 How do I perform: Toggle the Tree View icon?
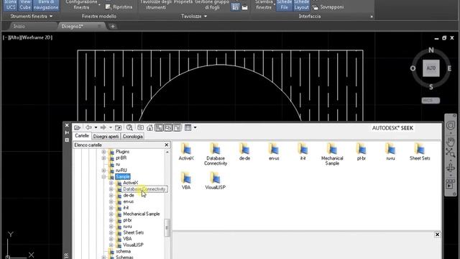pos(159,128)
